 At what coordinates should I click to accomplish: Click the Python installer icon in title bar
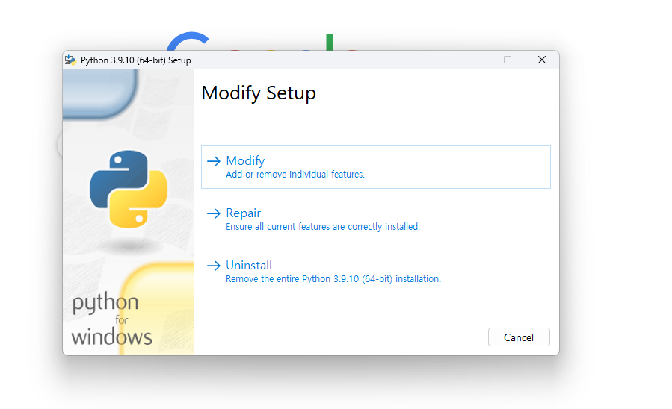70,60
